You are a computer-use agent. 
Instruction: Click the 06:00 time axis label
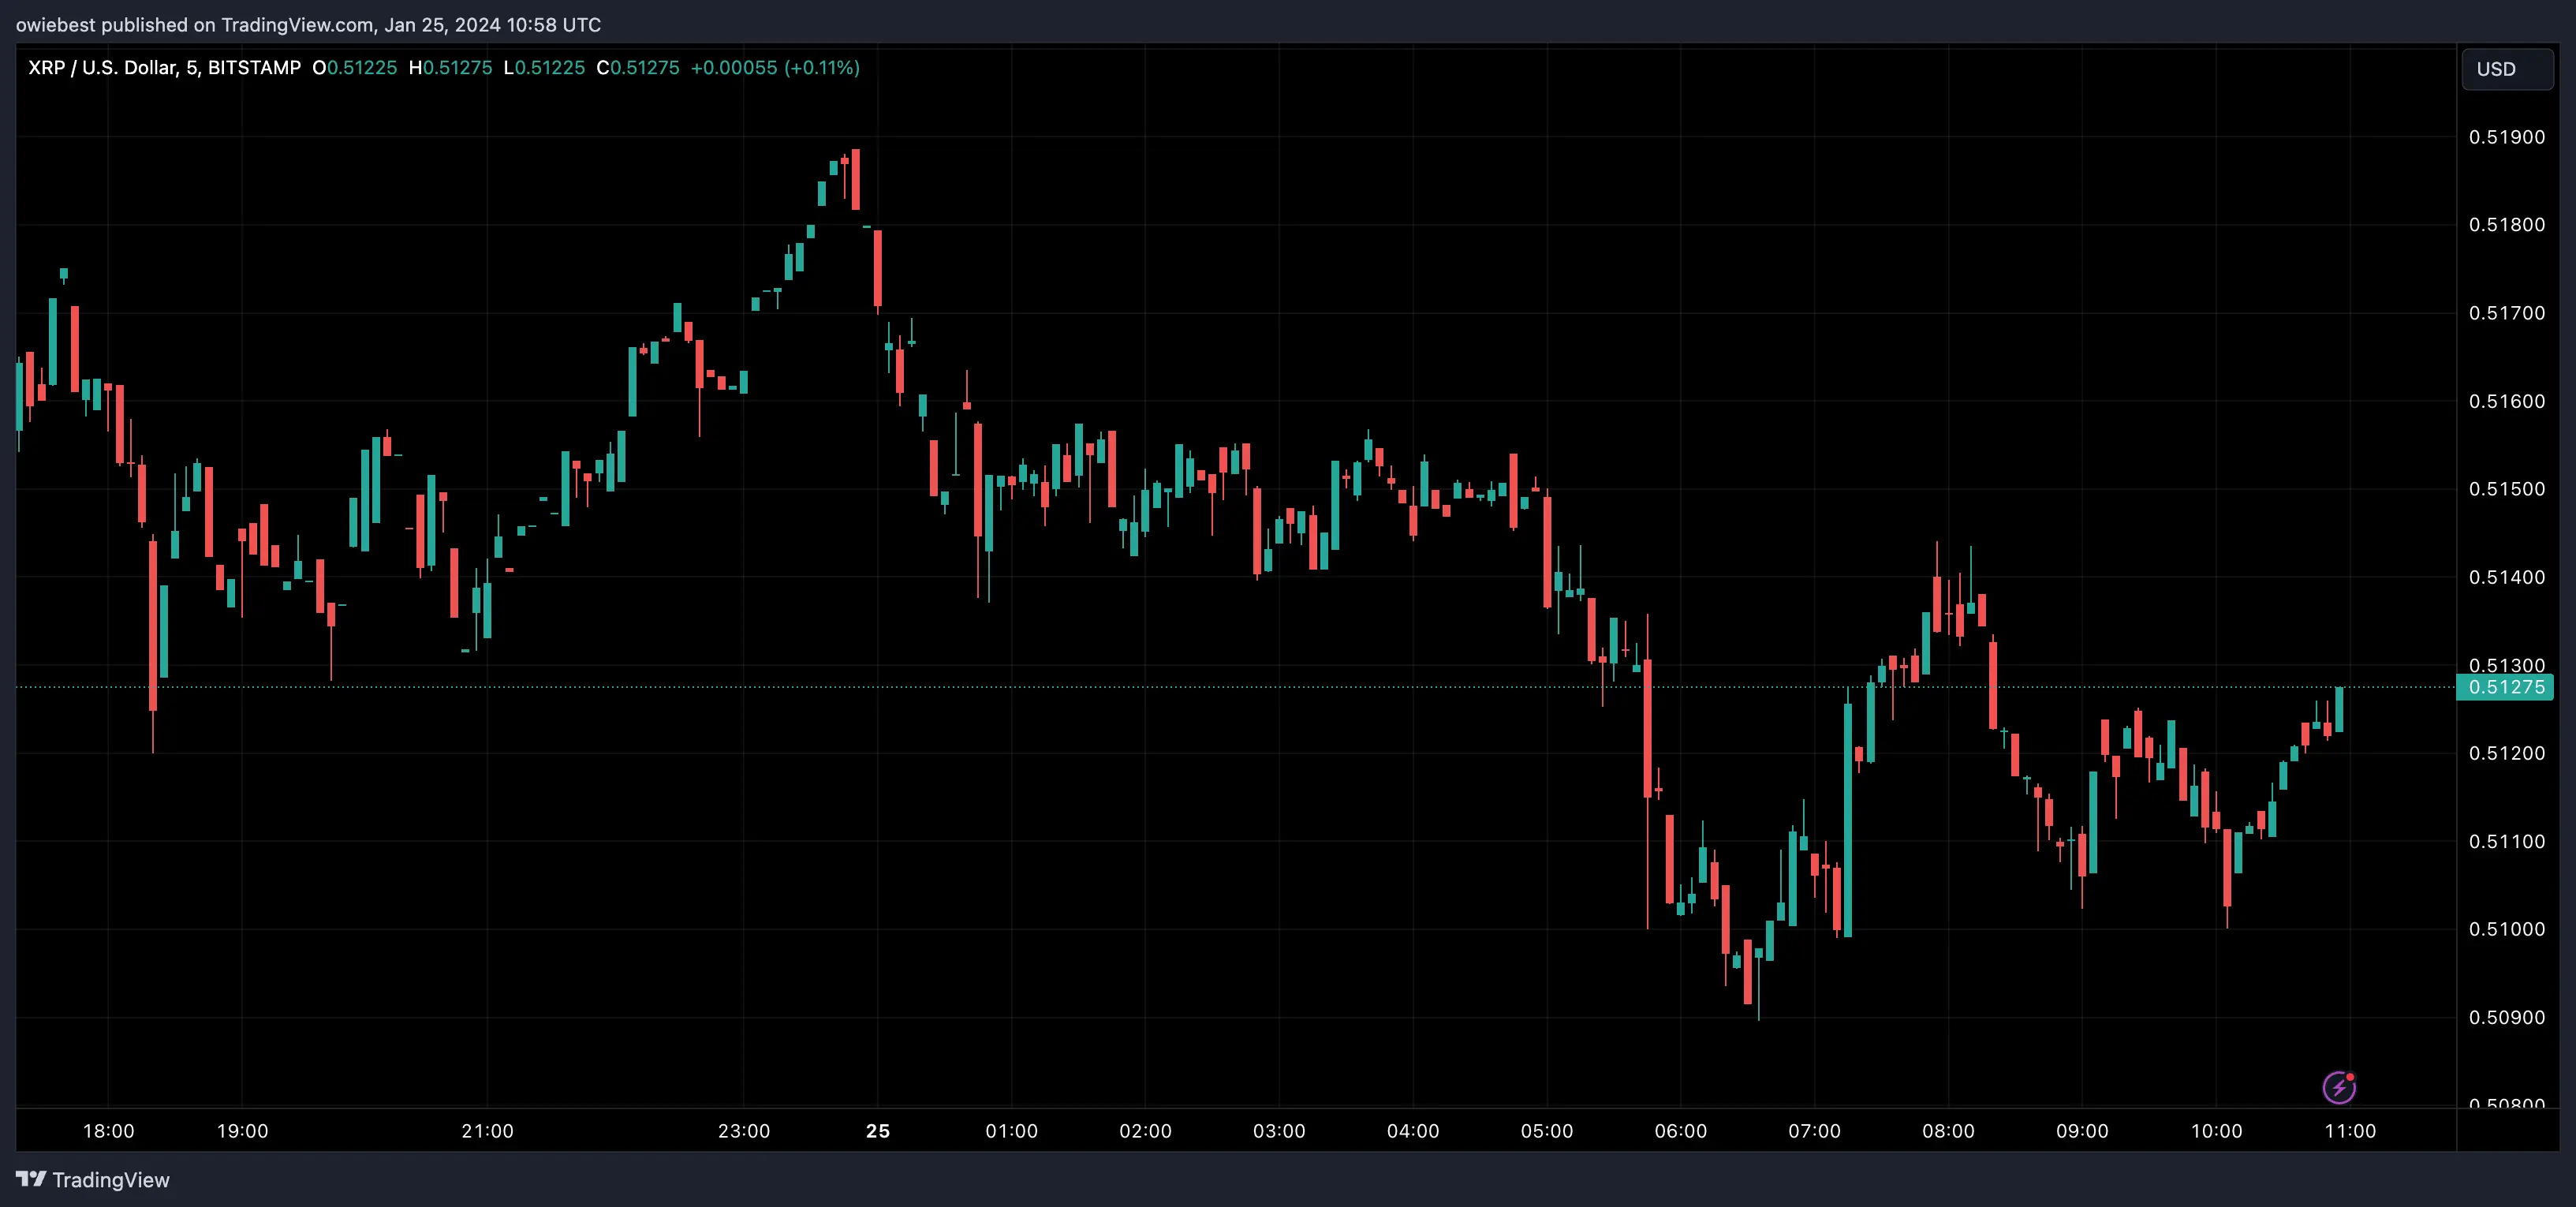point(1680,1131)
